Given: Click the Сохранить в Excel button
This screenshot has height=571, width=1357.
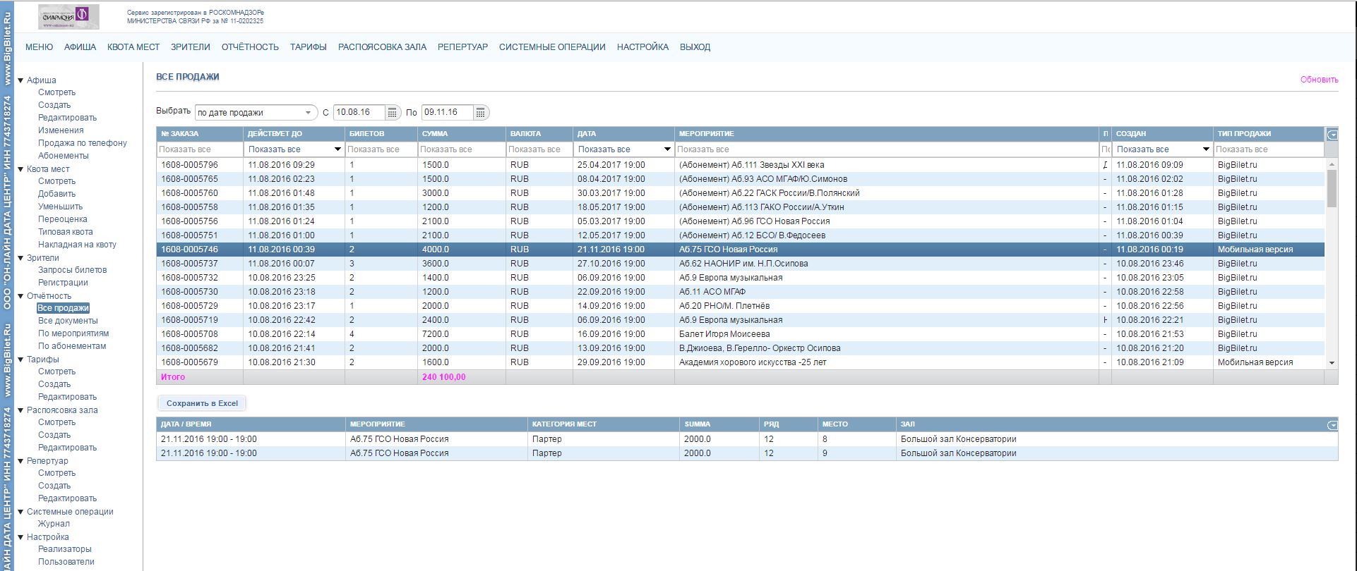Looking at the screenshot, I should (202, 403).
